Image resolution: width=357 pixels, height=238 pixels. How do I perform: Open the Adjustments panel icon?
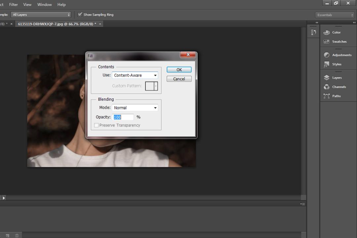click(327, 55)
